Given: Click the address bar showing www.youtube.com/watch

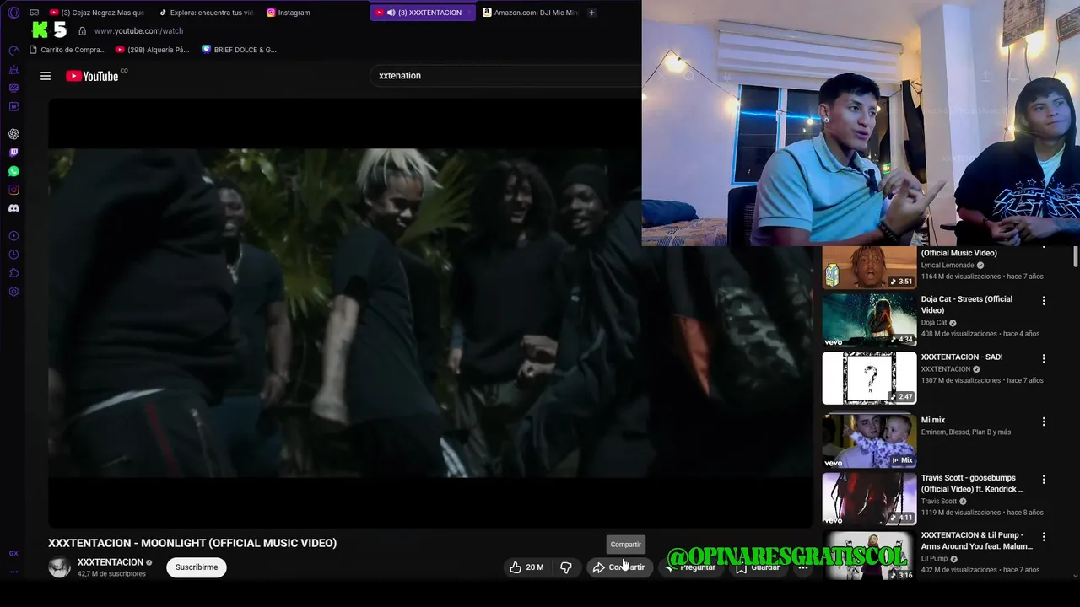Looking at the screenshot, I should (x=138, y=31).
